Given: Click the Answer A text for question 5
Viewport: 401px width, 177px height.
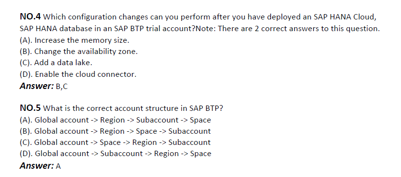Looking at the screenshot, I should click(x=40, y=166).
